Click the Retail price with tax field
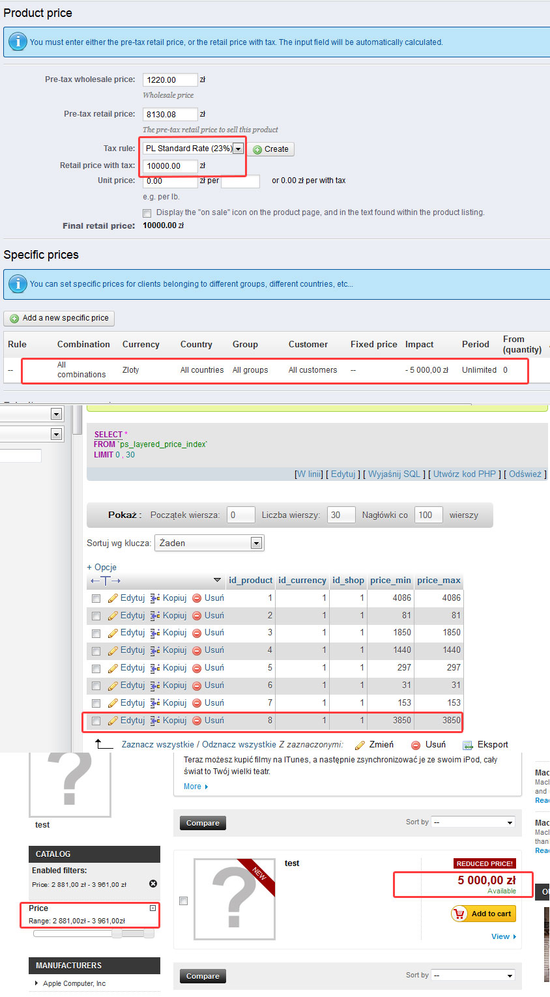550x997 pixels. pos(170,166)
